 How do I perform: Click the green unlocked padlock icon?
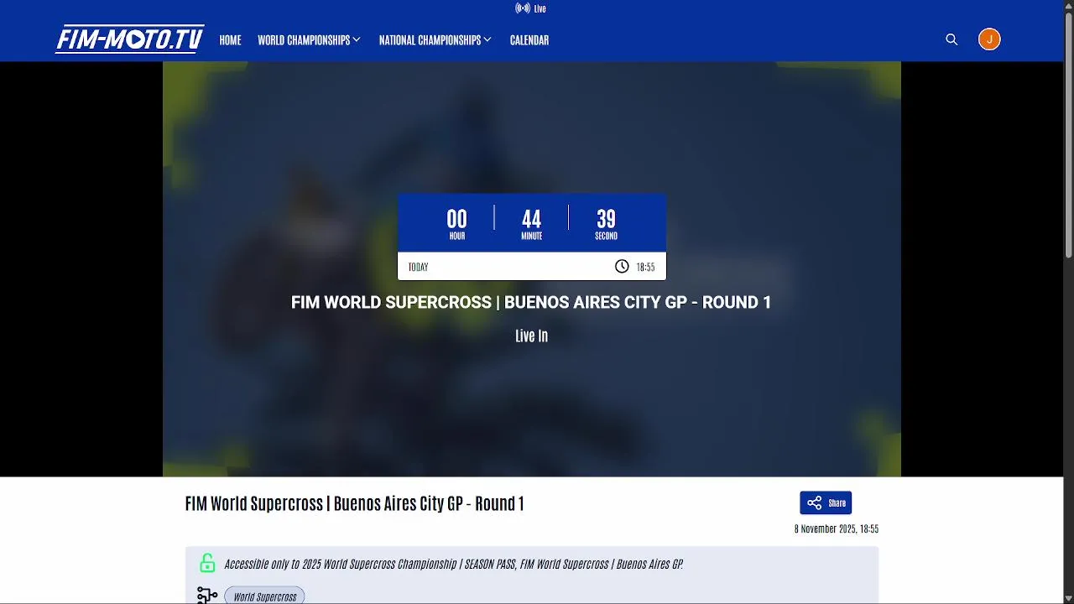click(207, 563)
